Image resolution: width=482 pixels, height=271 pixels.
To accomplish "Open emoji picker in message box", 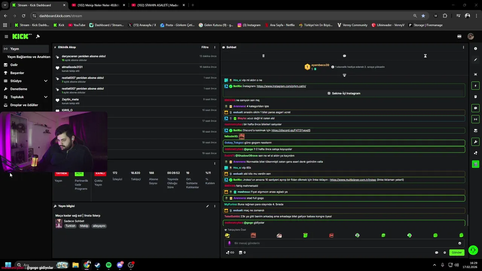I will tap(460, 243).
